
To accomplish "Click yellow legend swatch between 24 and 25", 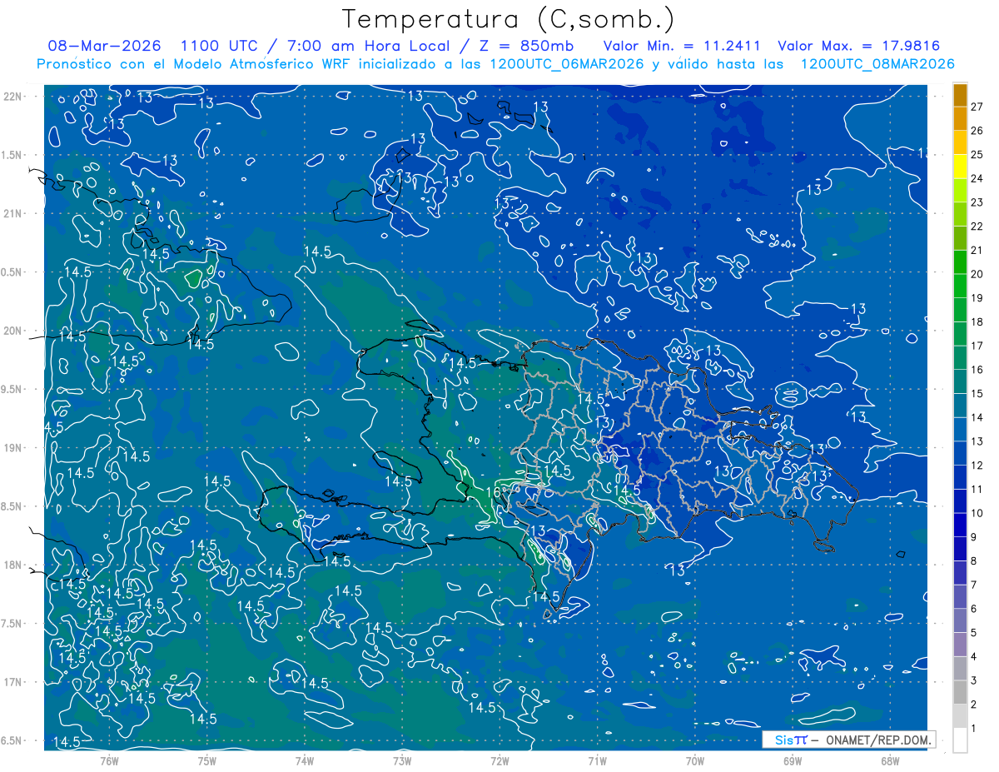I will click(960, 167).
